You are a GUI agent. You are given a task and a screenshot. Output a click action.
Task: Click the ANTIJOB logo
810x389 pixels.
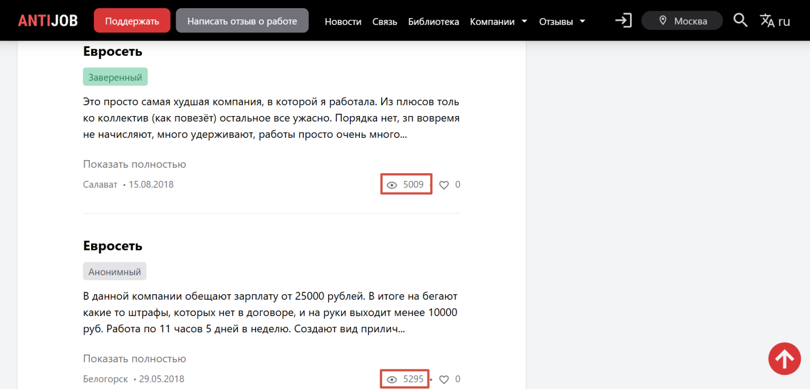[x=48, y=21]
